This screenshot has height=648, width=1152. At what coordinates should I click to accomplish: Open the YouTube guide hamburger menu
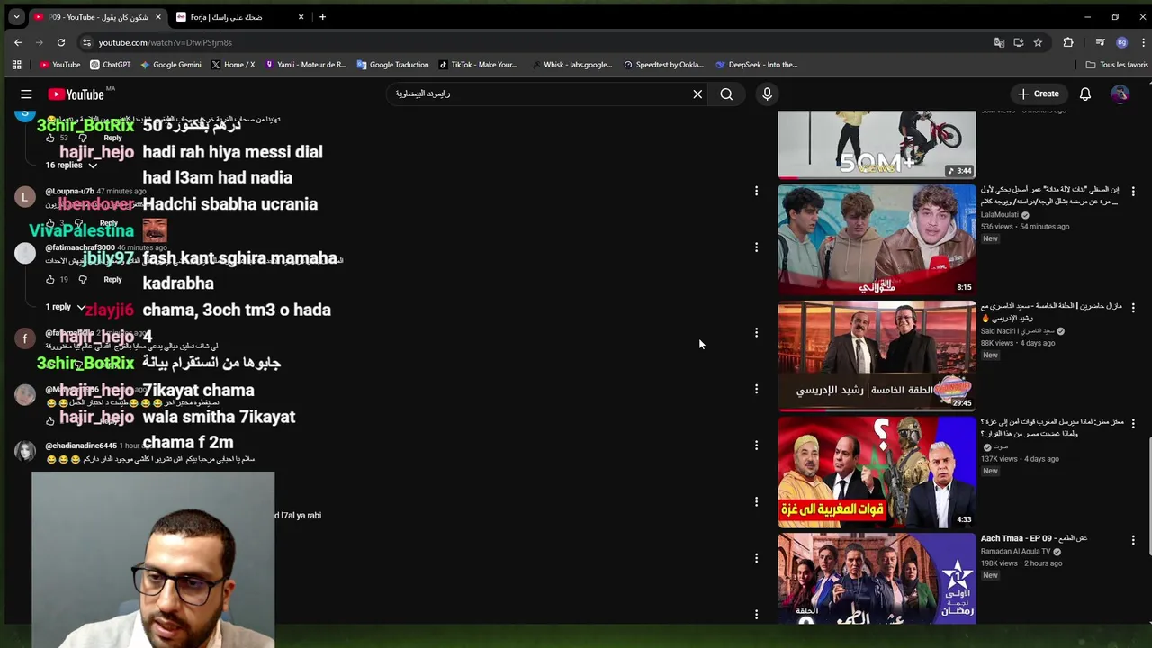coord(26,94)
